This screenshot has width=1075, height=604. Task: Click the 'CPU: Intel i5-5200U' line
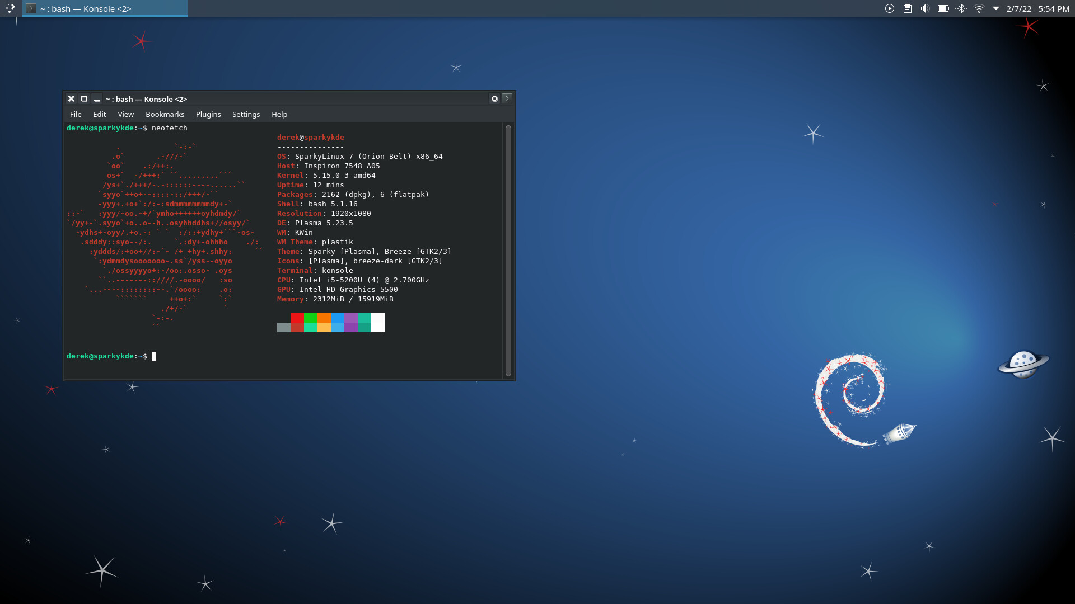(x=353, y=280)
